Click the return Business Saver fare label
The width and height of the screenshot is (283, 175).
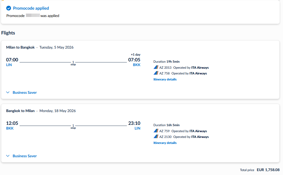click(25, 156)
